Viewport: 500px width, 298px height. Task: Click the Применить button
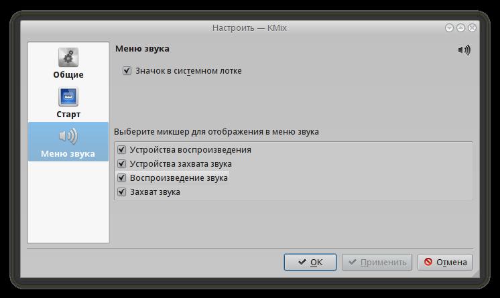[377, 262]
